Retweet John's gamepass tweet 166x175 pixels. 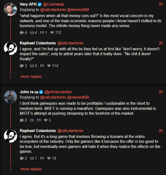pos(32,120)
